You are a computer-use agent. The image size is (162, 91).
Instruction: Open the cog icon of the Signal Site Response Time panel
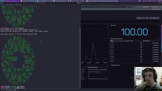(159, 39)
